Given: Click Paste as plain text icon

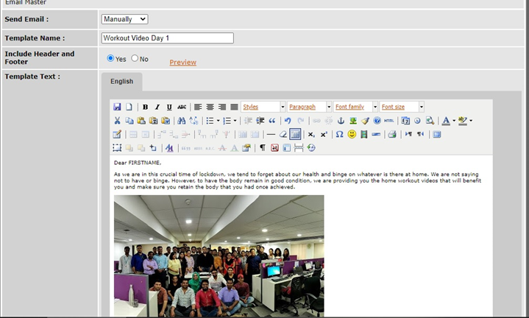Looking at the screenshot, I should coord(154,121).
